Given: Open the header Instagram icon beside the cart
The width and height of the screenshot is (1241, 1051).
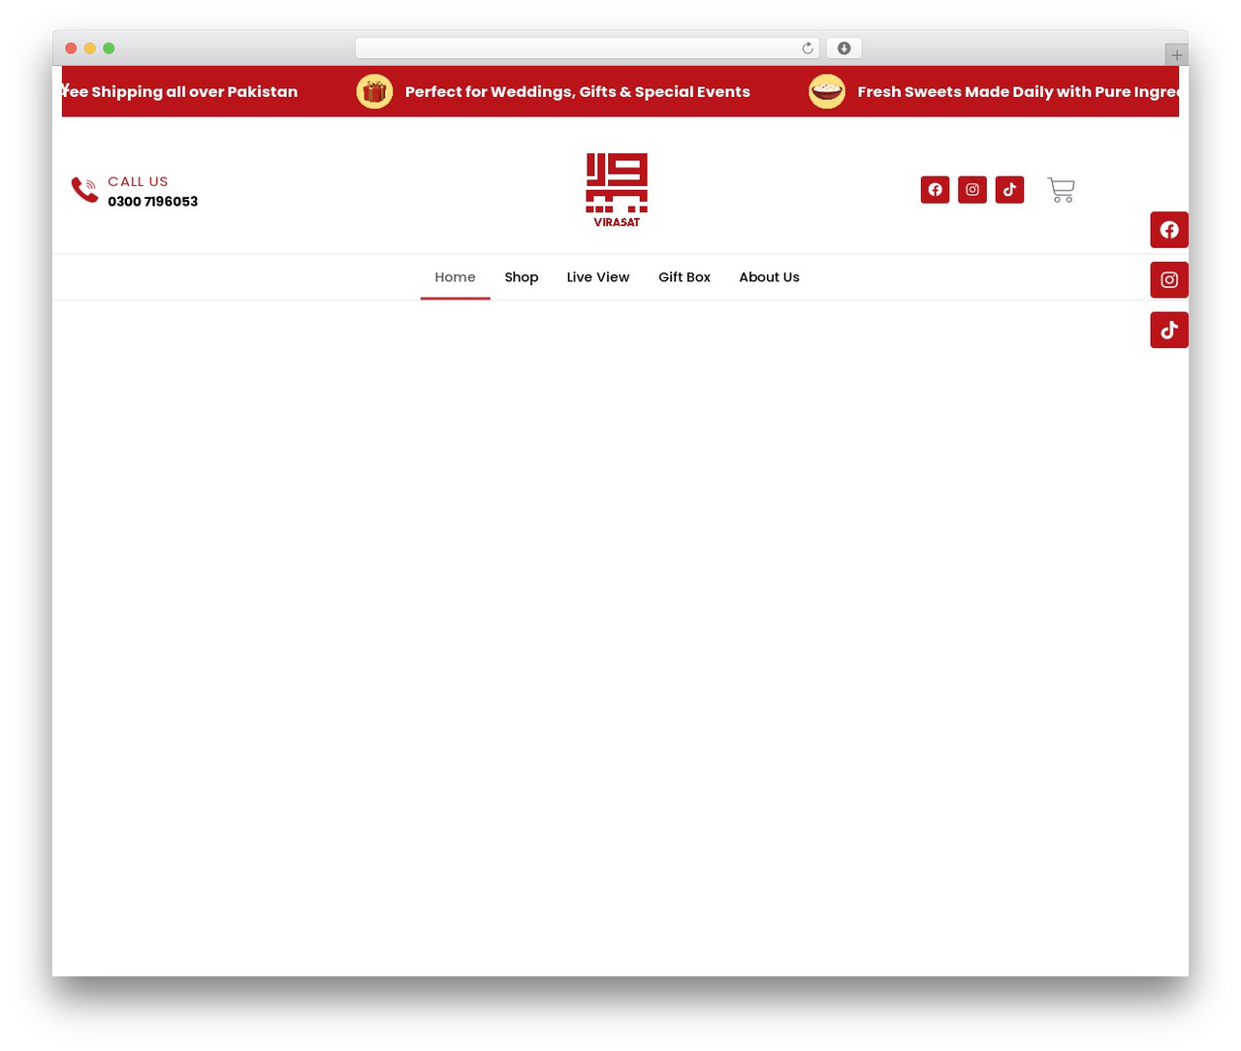Looking at the screenshot, I should click(x=972, y=190).
